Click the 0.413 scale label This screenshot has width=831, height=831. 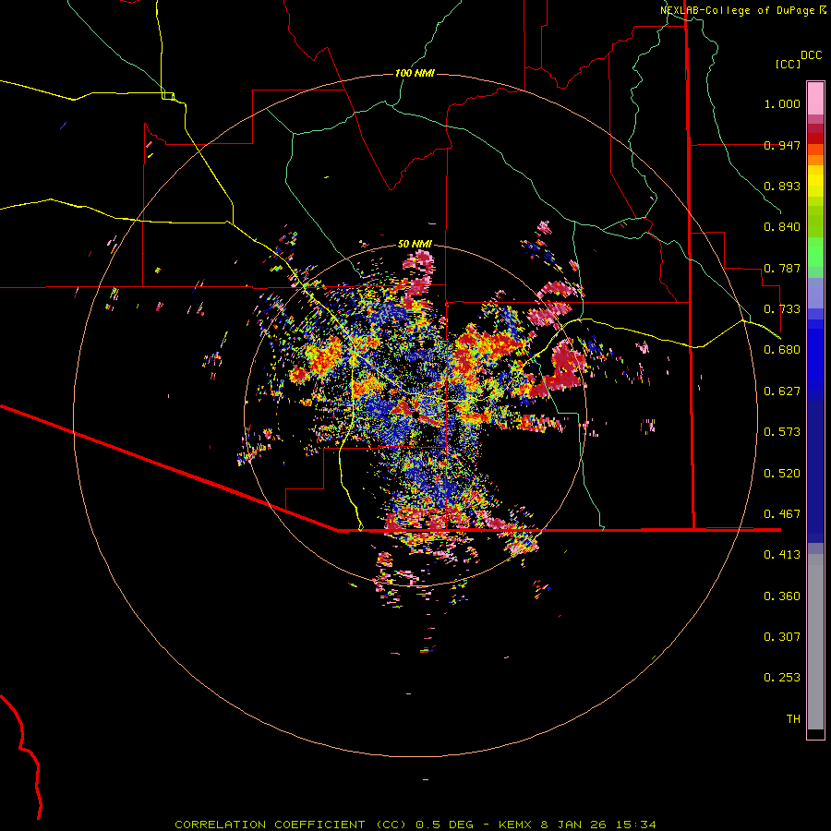point(782,555)
